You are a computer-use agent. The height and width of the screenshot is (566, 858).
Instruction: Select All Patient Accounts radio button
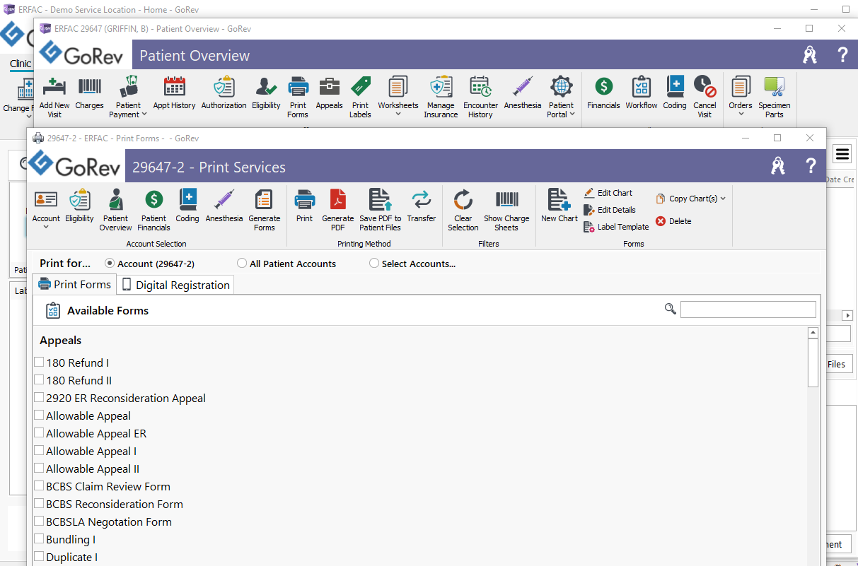tap(242, 263)
